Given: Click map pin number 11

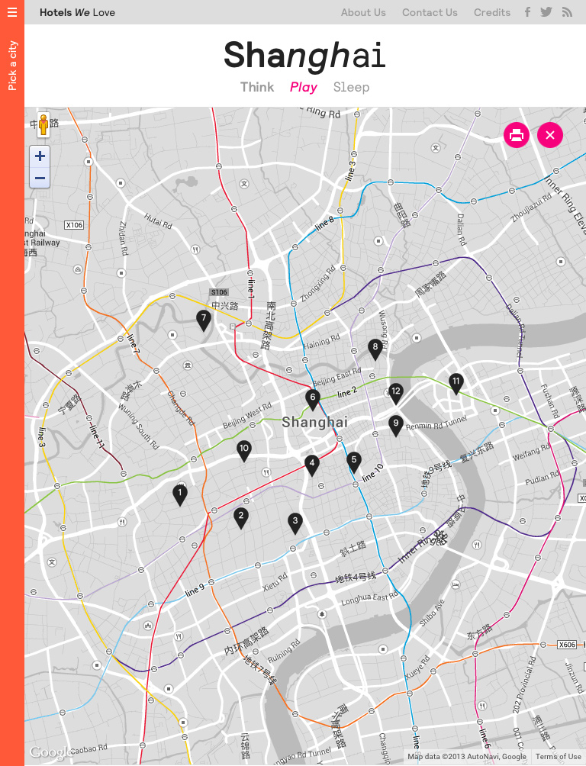Looking at the screenshot, I should [456, 383].
